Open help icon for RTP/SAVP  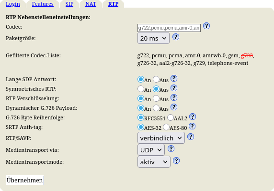pyautogui.click(x=191, y=137)
